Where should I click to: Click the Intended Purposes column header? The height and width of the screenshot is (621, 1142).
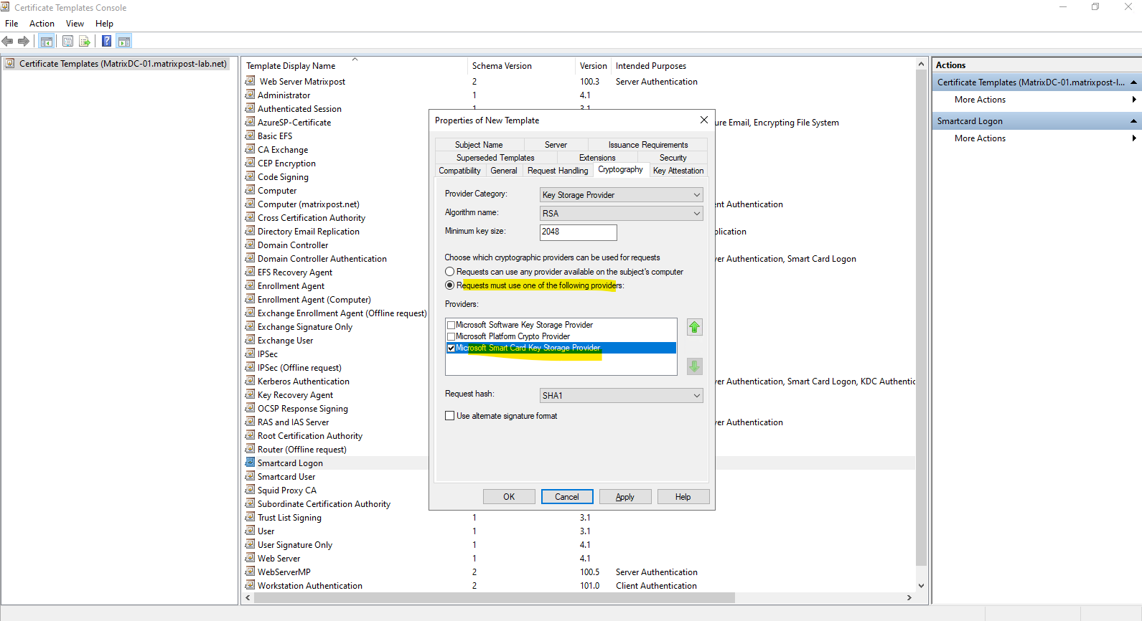tap(762, 66)
